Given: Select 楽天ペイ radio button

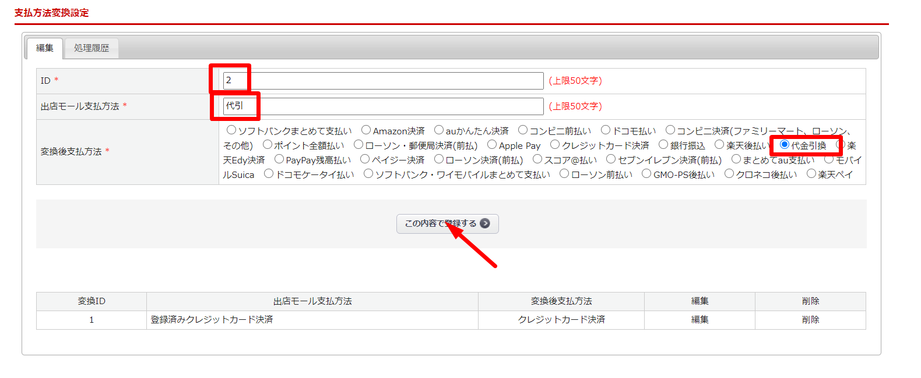Looking at the screenshot, I should (x=811, y=173).
